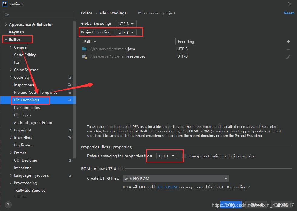Viewport: 297px width, 211px height.
Task: Expand the Copyright node chevron
Action: (x=11, y=130)
